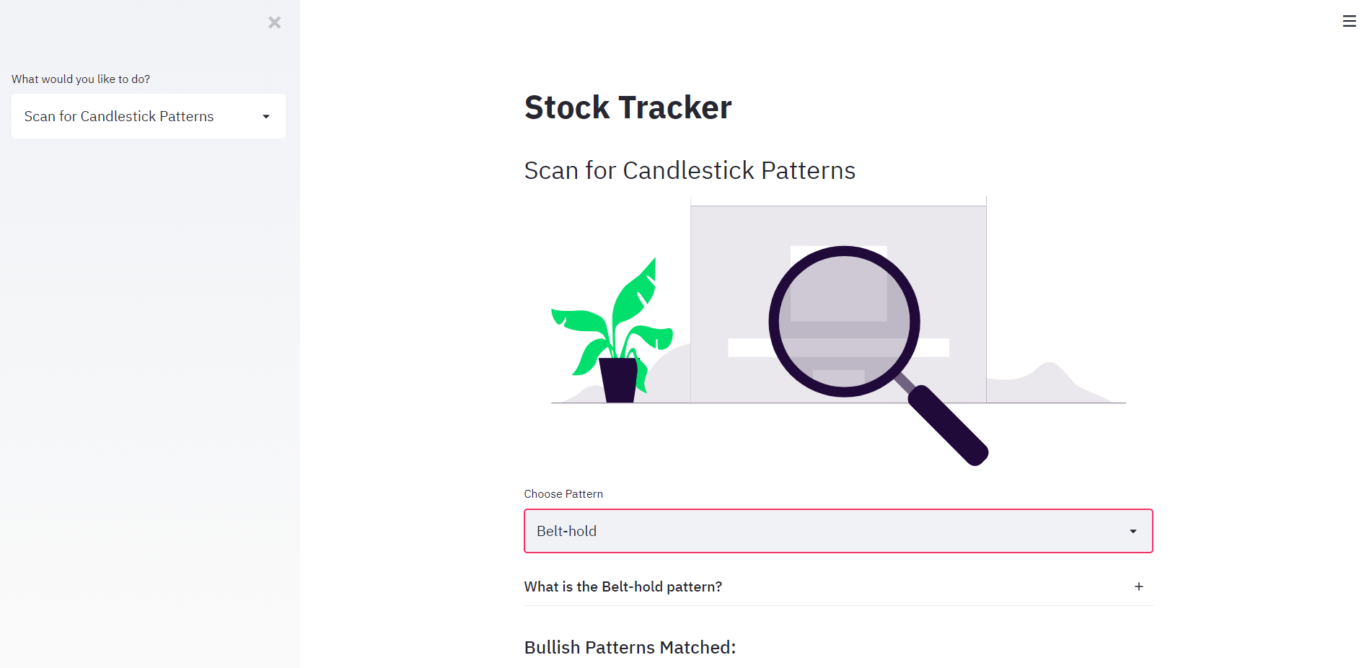
Task: Click the 'Scan for Candlestick Patterns' heading
Action: pyautogui.click(x=690, y=170)
